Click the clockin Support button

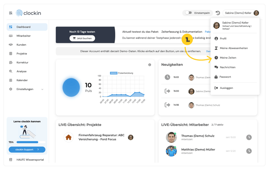pyautogui.click(x=27, y=150)
